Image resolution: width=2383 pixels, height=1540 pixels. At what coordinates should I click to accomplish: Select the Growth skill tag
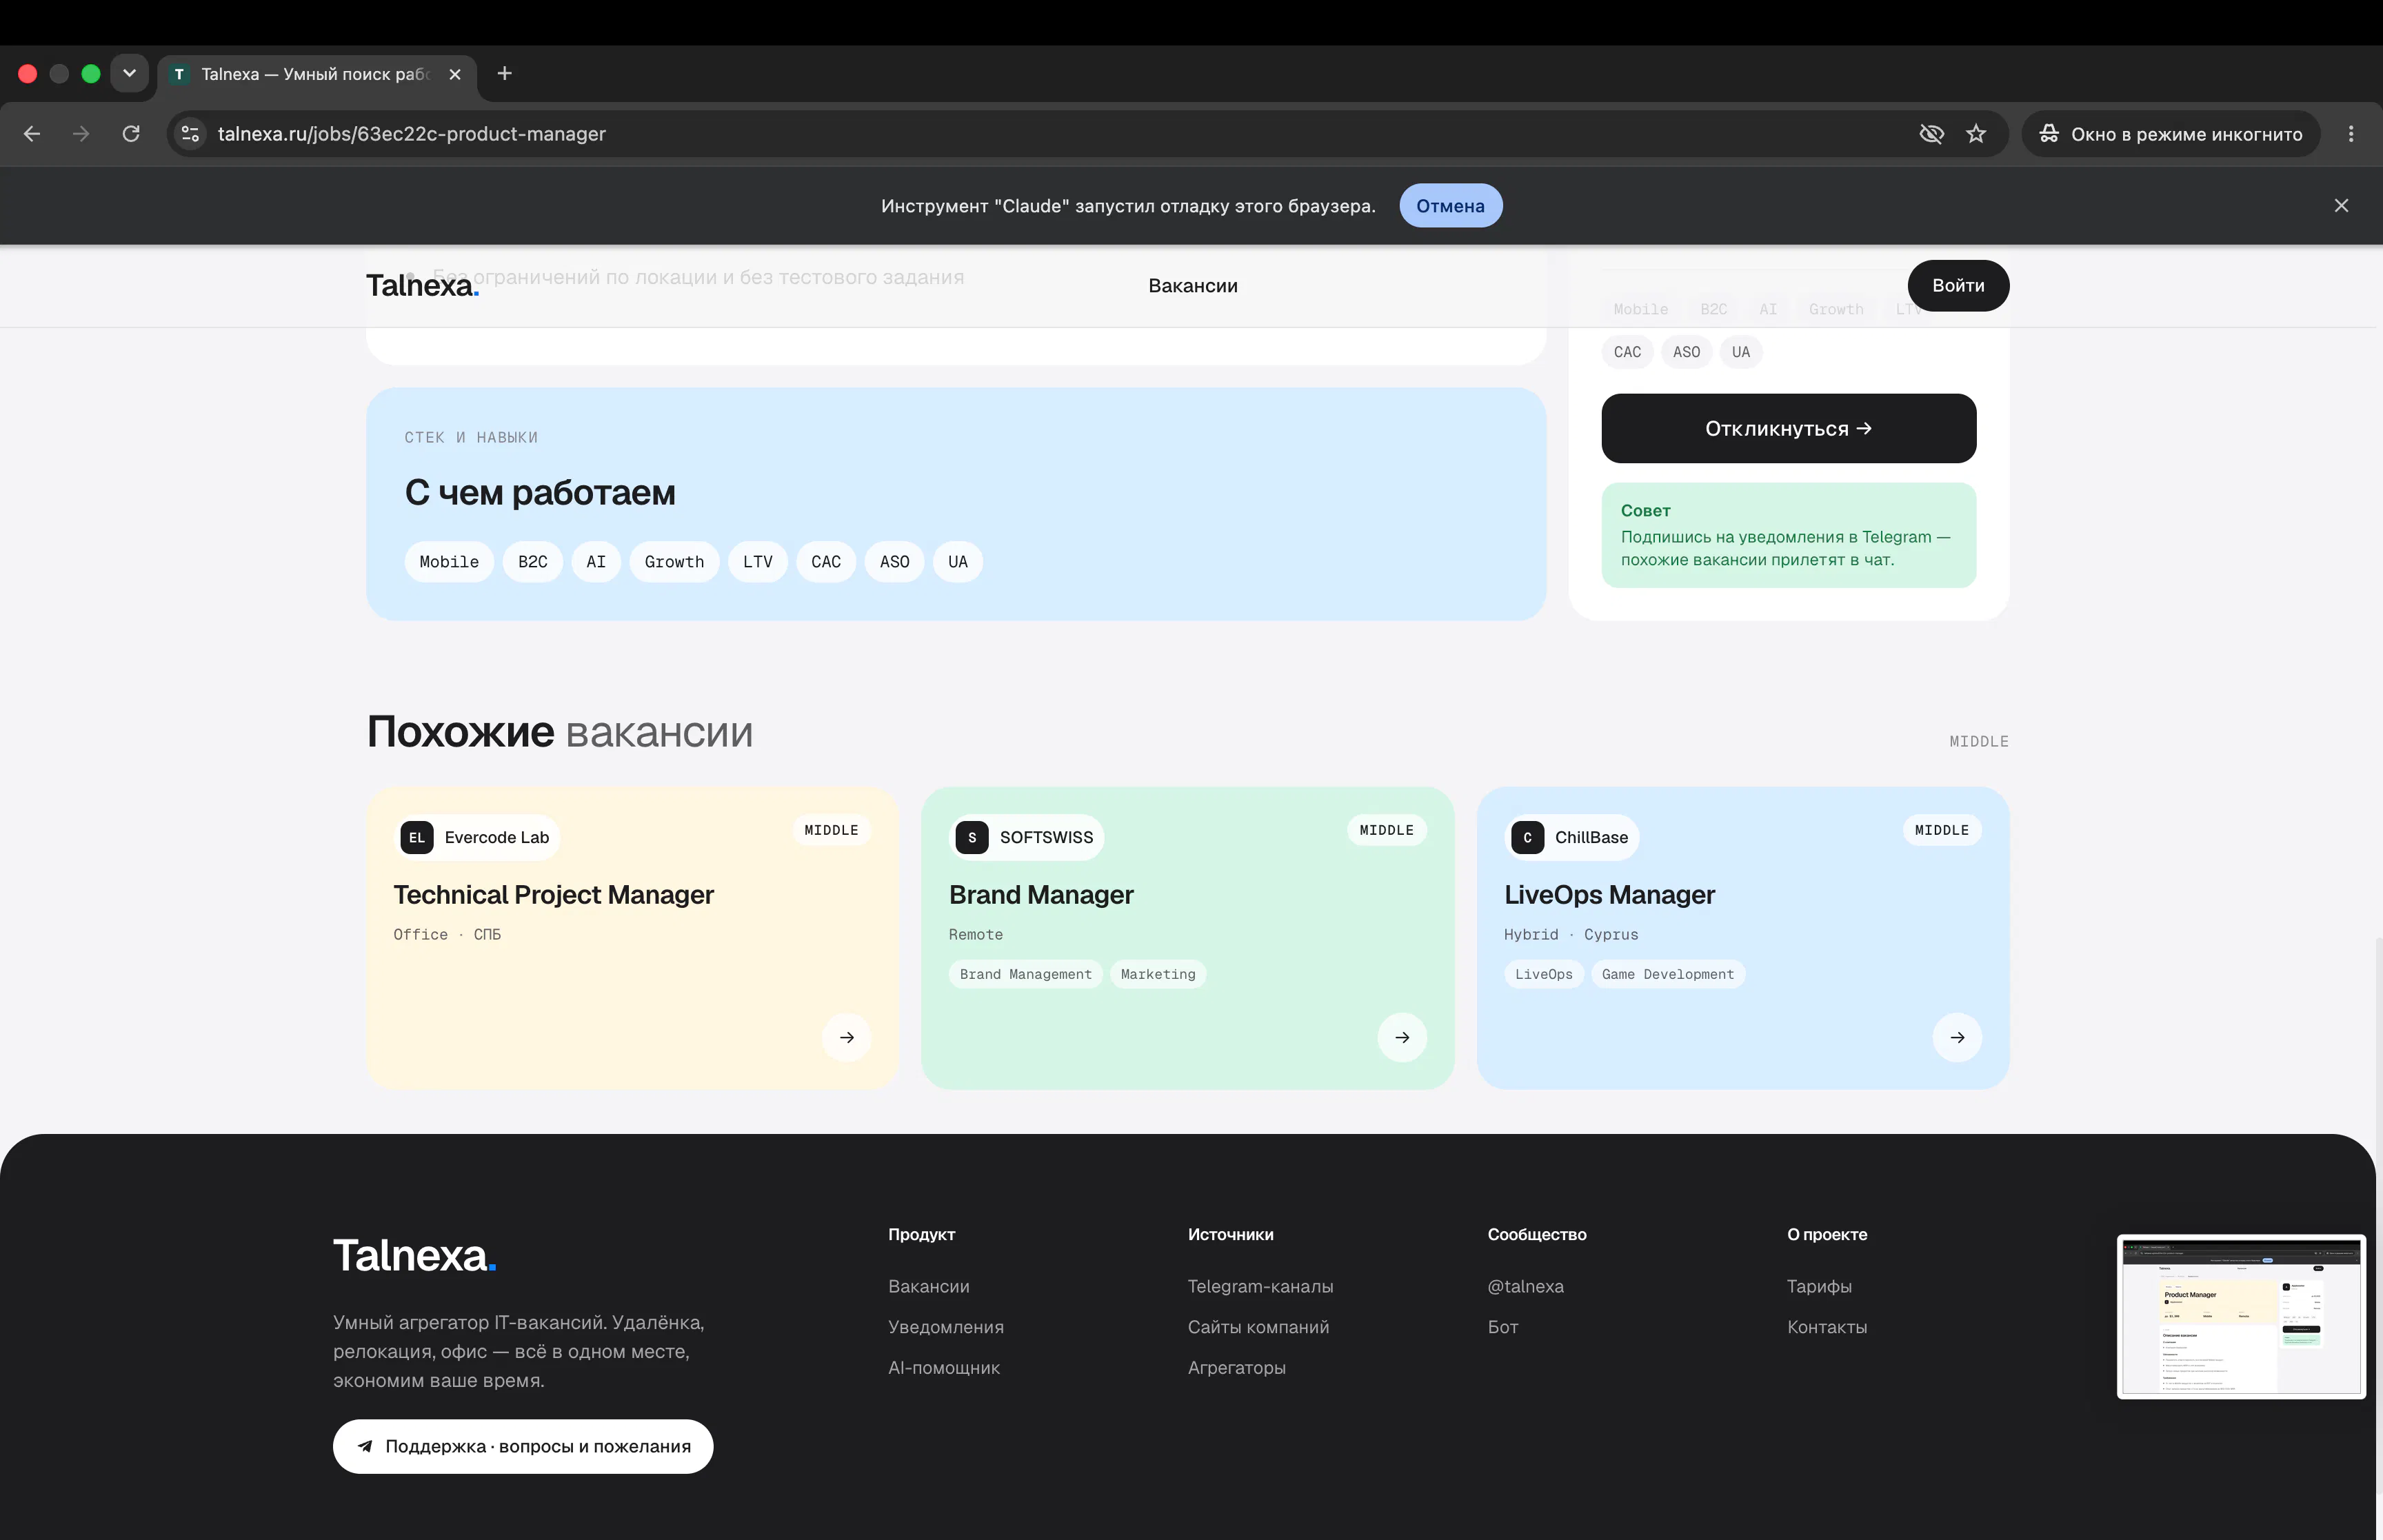point(674,562)
